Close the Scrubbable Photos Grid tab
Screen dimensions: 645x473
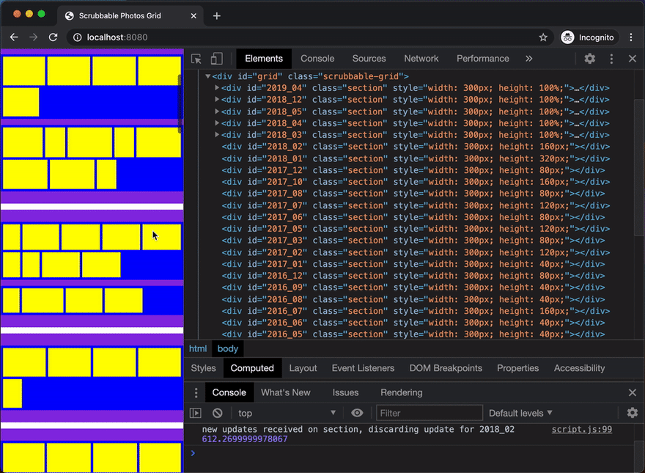[x=193, y=15]
